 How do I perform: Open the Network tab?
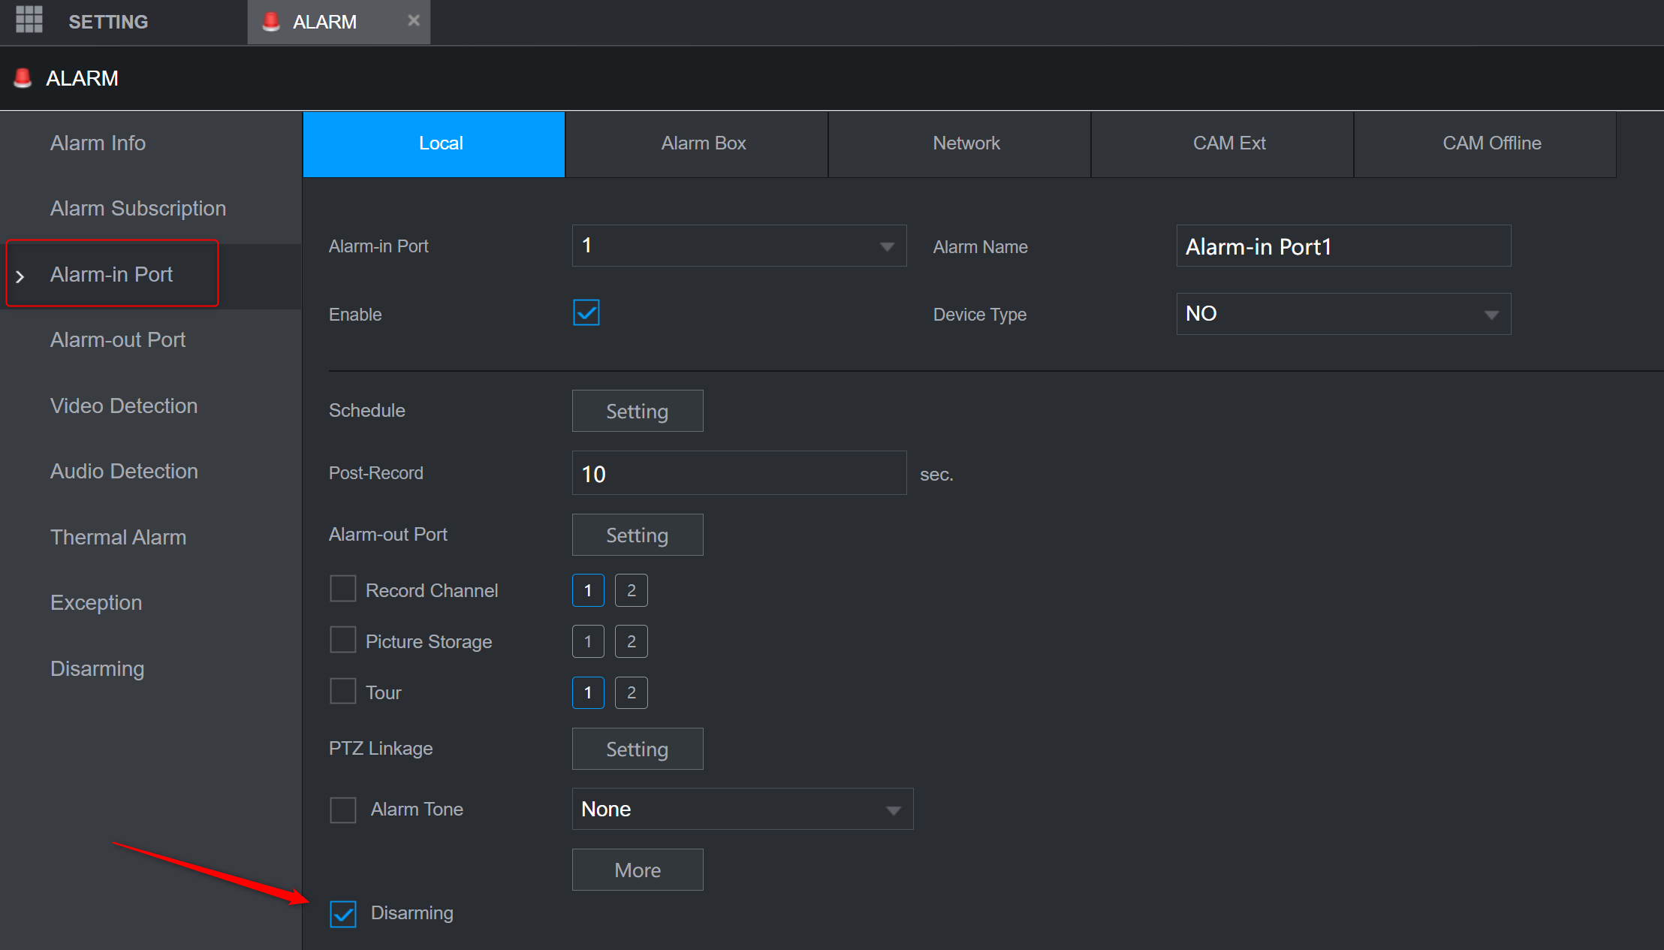pyautogui.click(x=960, y=144)
